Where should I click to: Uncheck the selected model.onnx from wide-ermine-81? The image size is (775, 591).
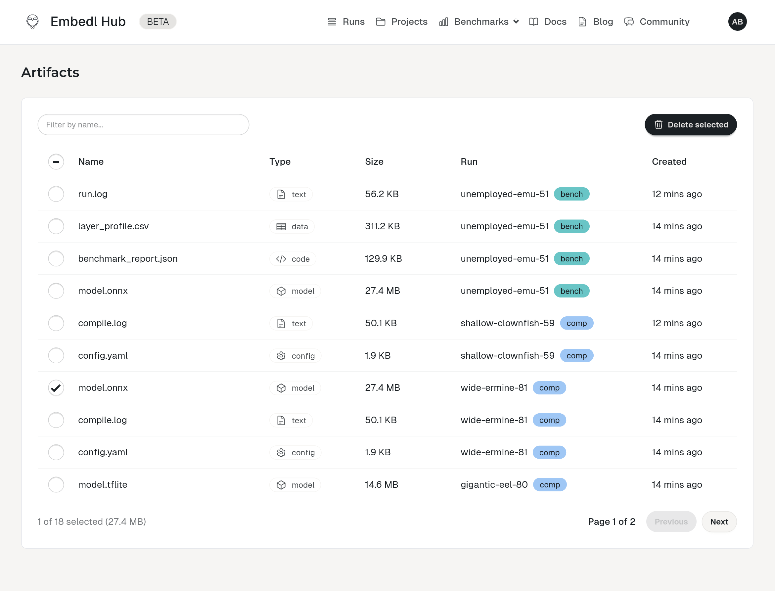point(56,388)
